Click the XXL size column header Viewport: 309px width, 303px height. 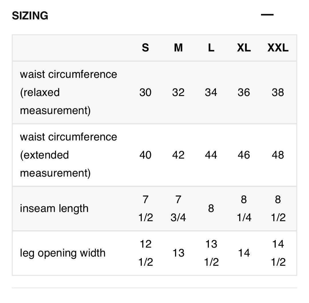278,48
